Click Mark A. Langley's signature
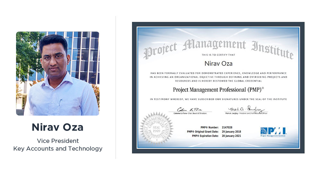 coord(247,109)
